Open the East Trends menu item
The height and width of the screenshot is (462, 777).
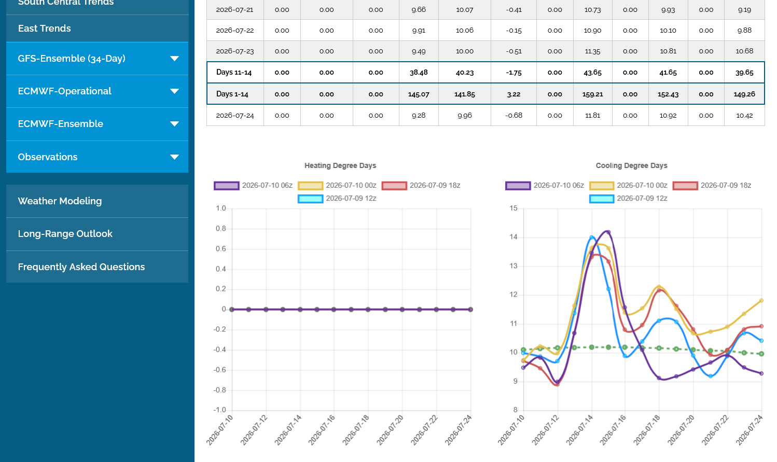tap(97, 29)
